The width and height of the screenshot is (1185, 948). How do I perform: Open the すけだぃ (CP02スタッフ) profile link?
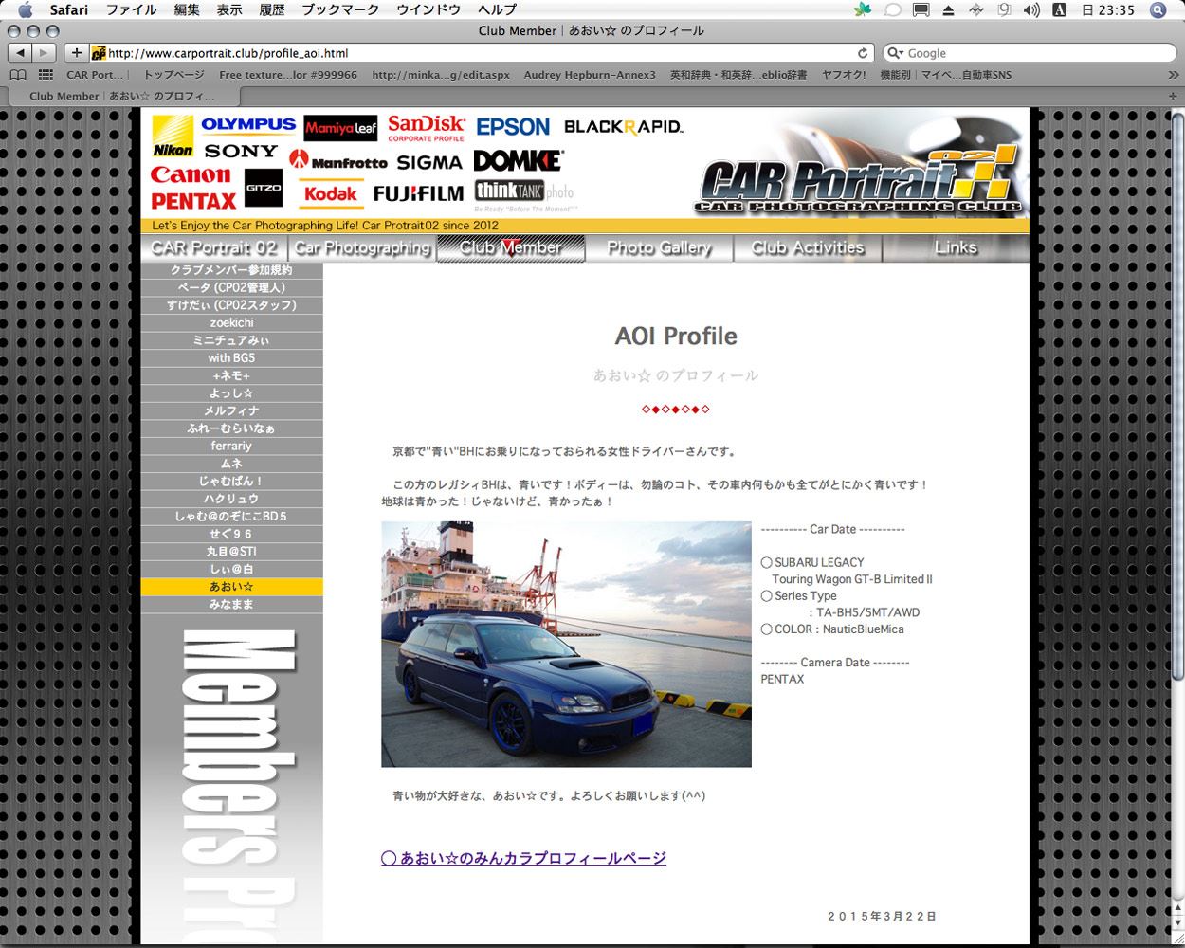coord(231,305)
